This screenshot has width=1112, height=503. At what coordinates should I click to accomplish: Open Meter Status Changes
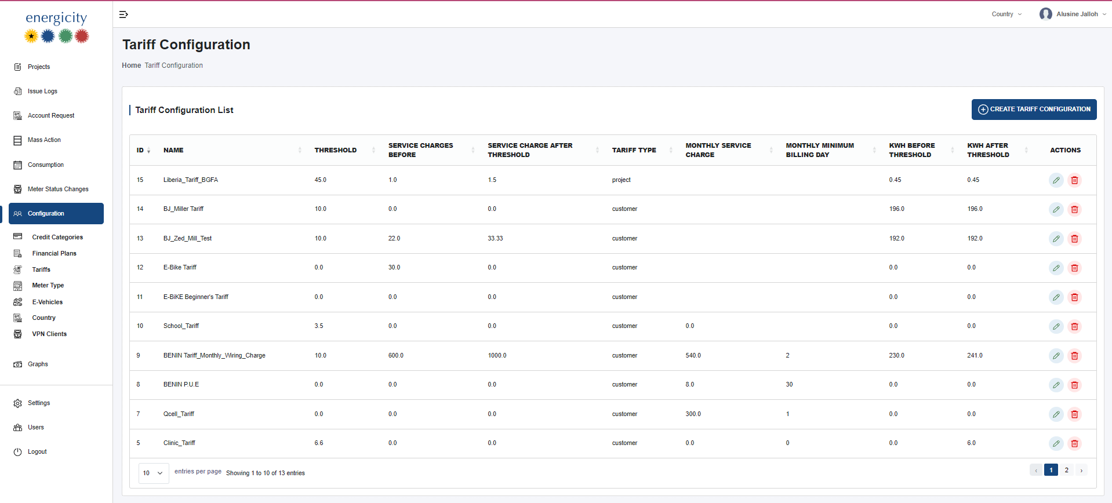pyautogui.click(x=58, y=189)
